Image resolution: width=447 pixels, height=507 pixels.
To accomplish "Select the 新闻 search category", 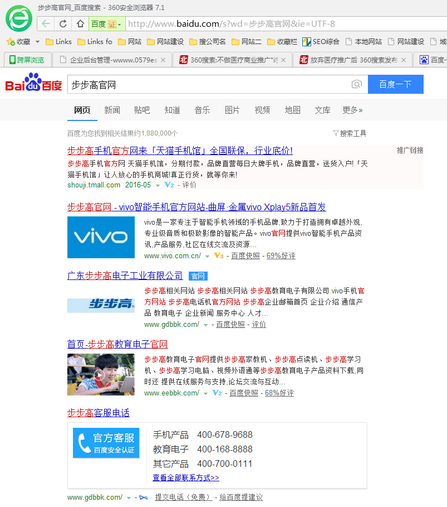I will (112, 110).
